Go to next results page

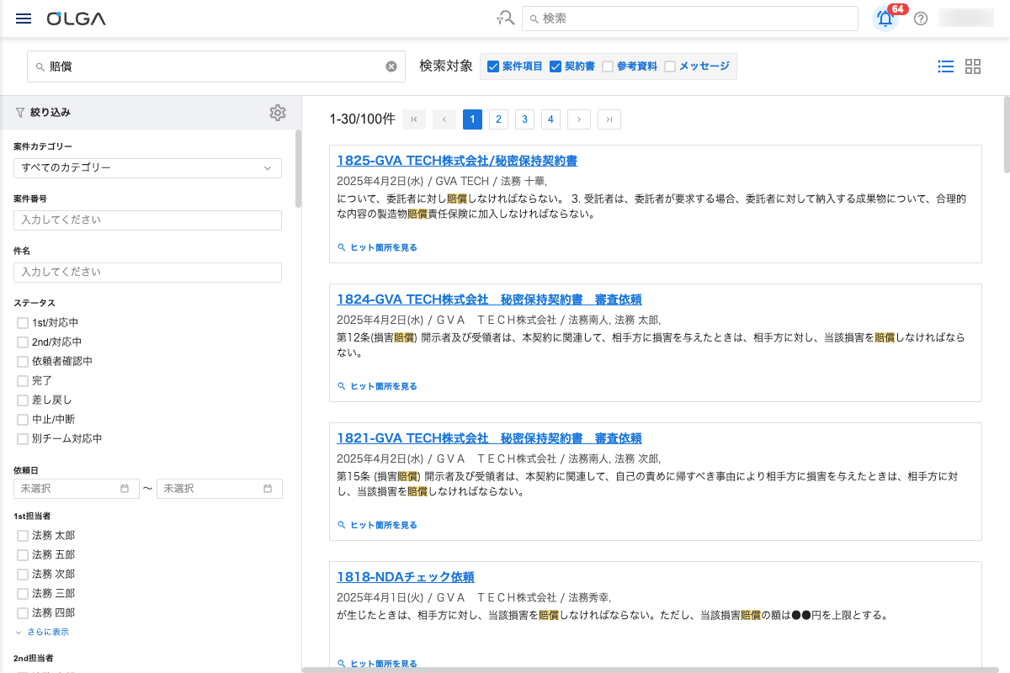[x=579, y=119]
